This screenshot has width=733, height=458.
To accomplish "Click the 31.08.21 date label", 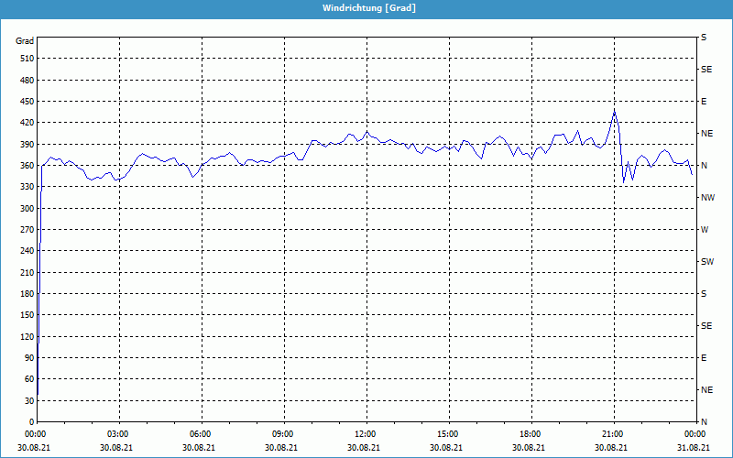I will coord(696,448).
